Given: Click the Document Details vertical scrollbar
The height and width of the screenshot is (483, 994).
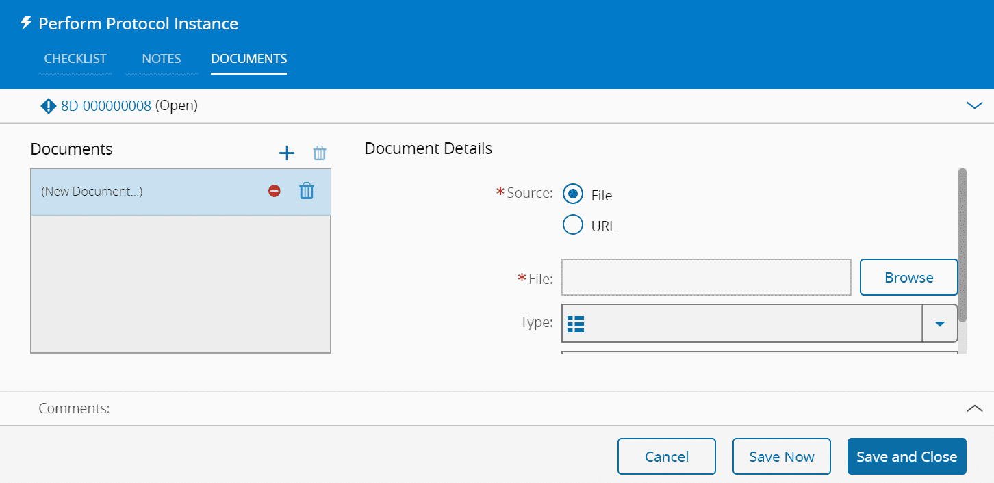Looking at the screenshot, I should (962, 245).
